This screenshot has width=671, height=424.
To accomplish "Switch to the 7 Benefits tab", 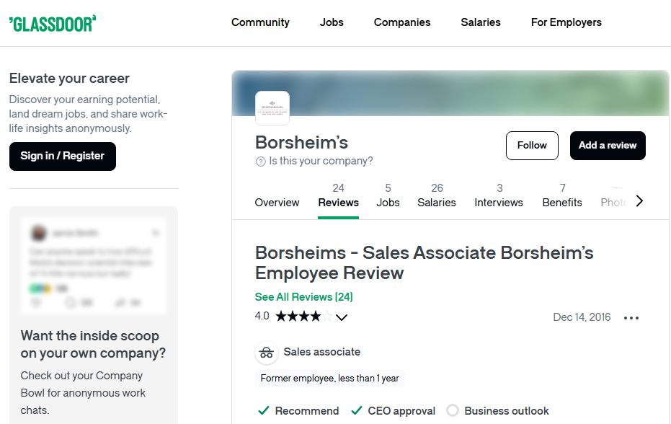I will 562,195.
